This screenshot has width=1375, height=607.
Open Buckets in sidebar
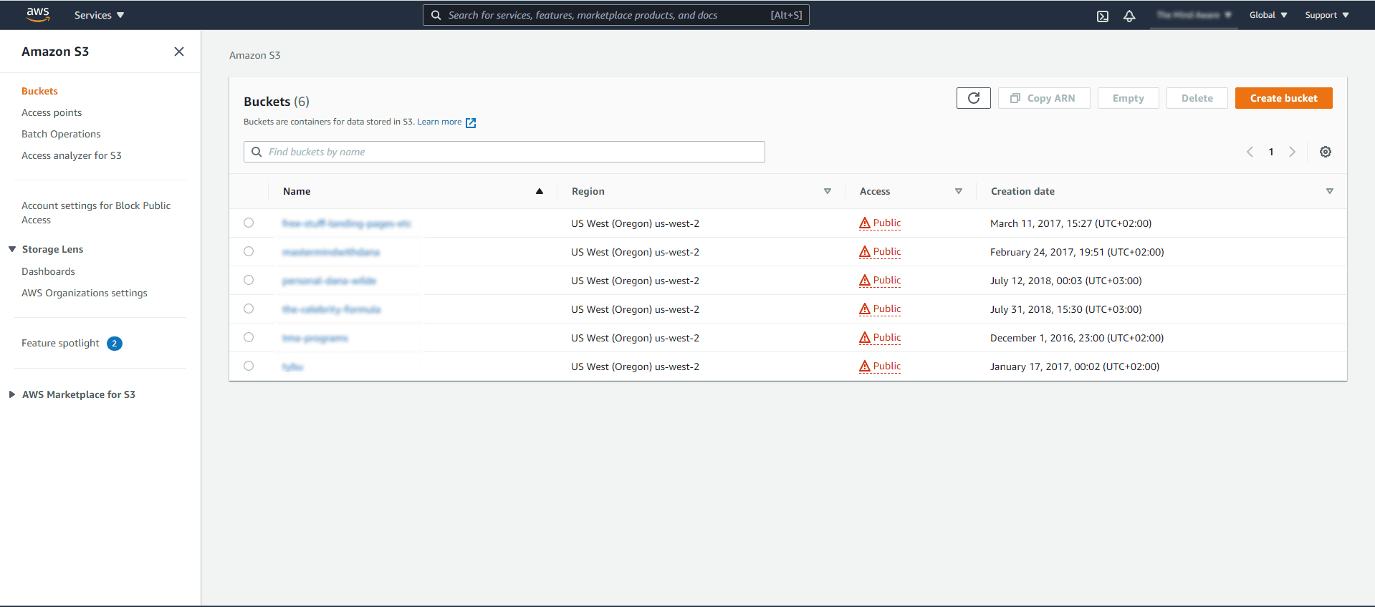point(39,91)
